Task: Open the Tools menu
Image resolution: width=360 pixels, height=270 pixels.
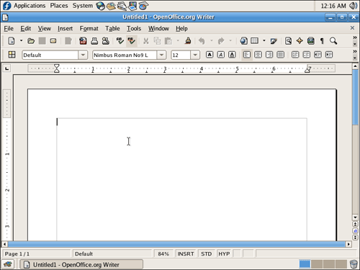Action: click(x=134, y=29)
